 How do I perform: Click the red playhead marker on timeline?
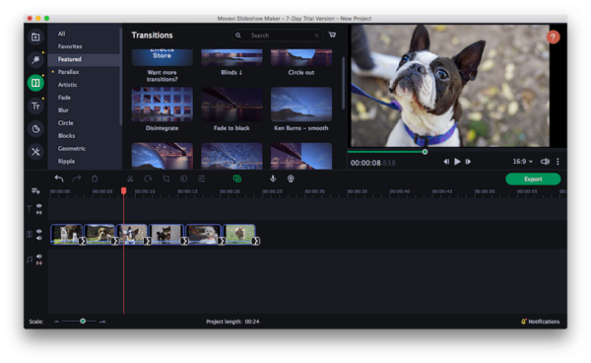124,191
